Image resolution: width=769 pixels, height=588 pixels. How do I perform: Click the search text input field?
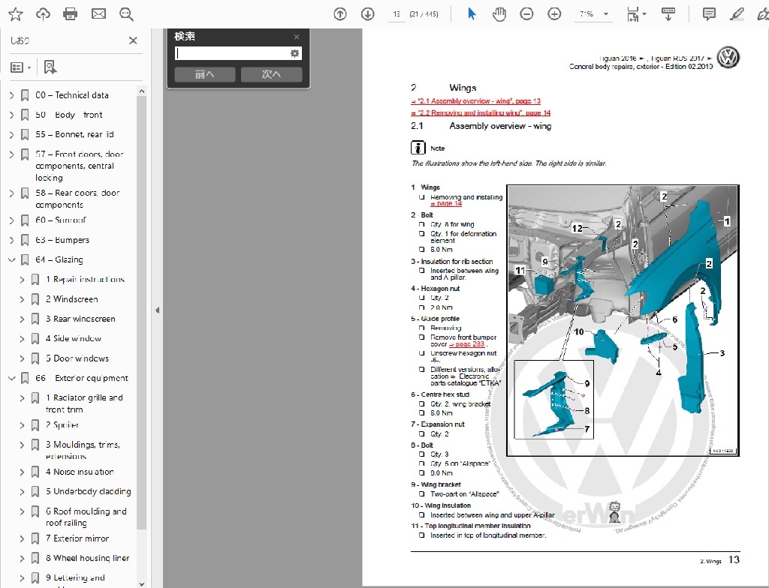pos(232,53)
